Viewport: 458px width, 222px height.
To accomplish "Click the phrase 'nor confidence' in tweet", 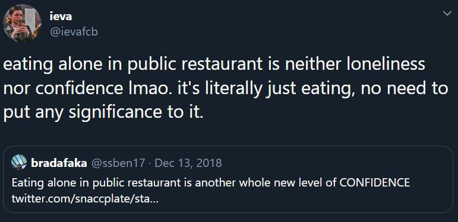I will point(63,88).
